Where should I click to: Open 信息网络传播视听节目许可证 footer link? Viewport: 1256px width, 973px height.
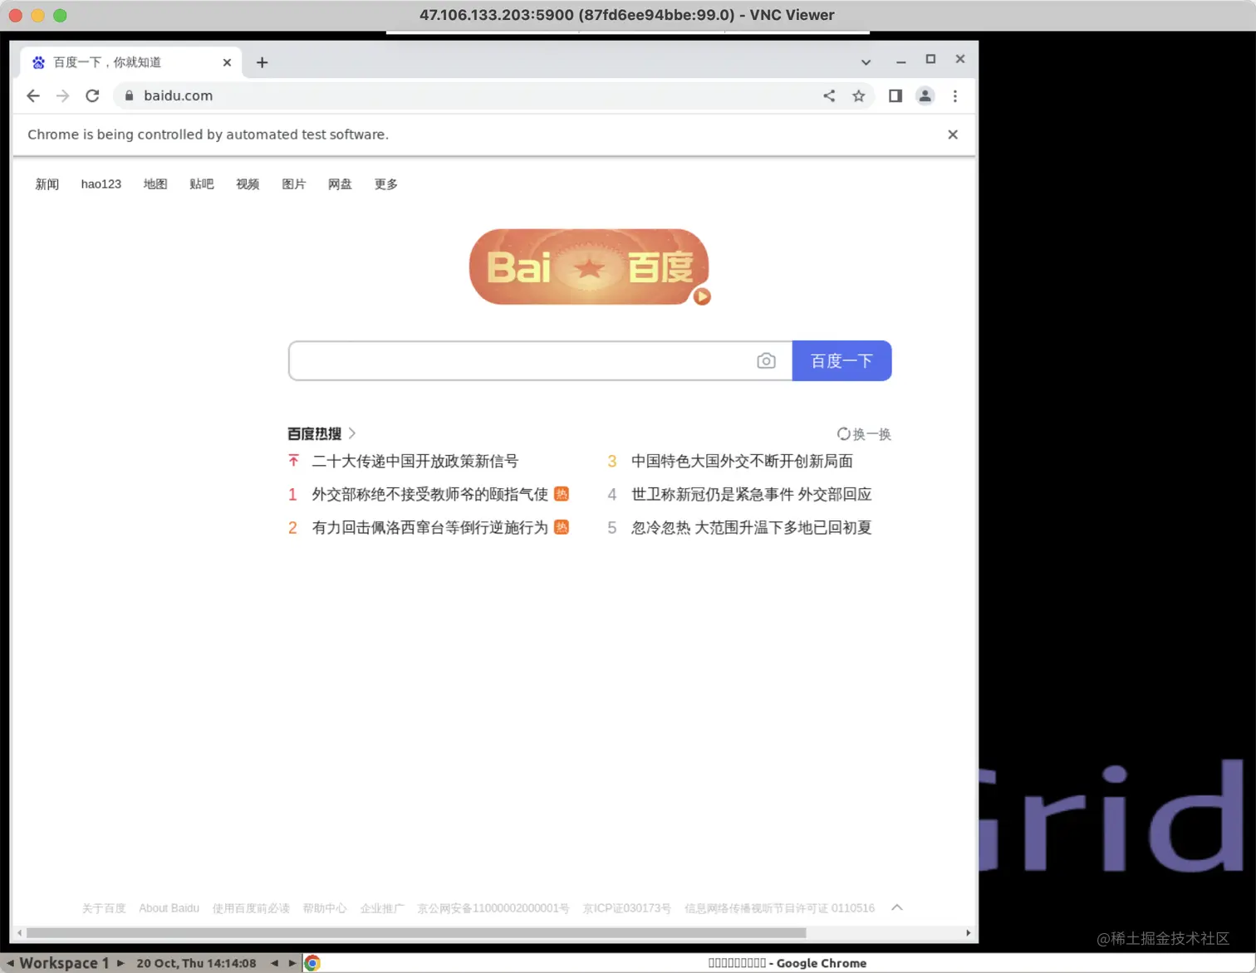tap(779, 908)
